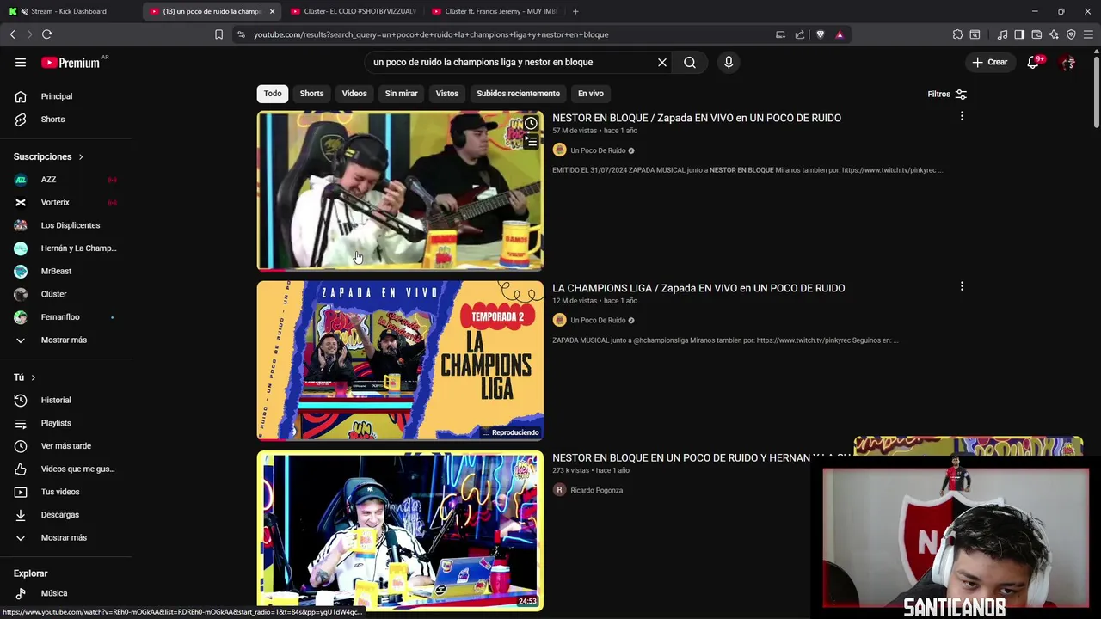Open a new browser tab with plus

[x=575, y=11]
